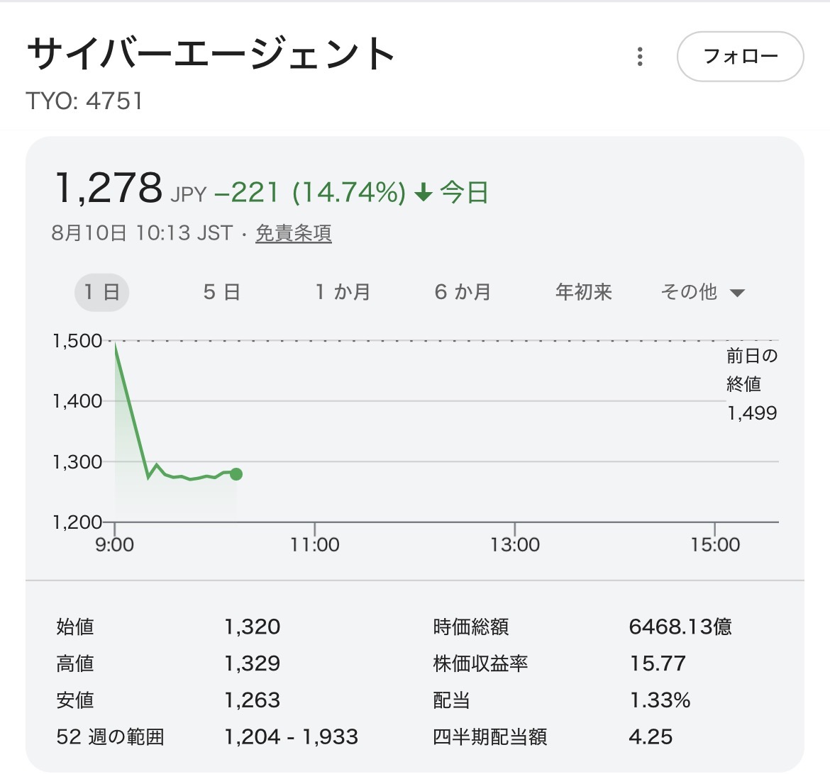This screenshot has width=830, height=774.
Task: Switch to the 5 日 range tab
Action: (x=222, y=292)
